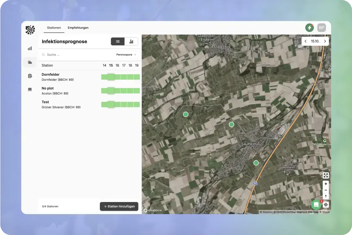Click the green lightning bolt icon
Screen dimensions: 352x235
click(x=309, y=28)
